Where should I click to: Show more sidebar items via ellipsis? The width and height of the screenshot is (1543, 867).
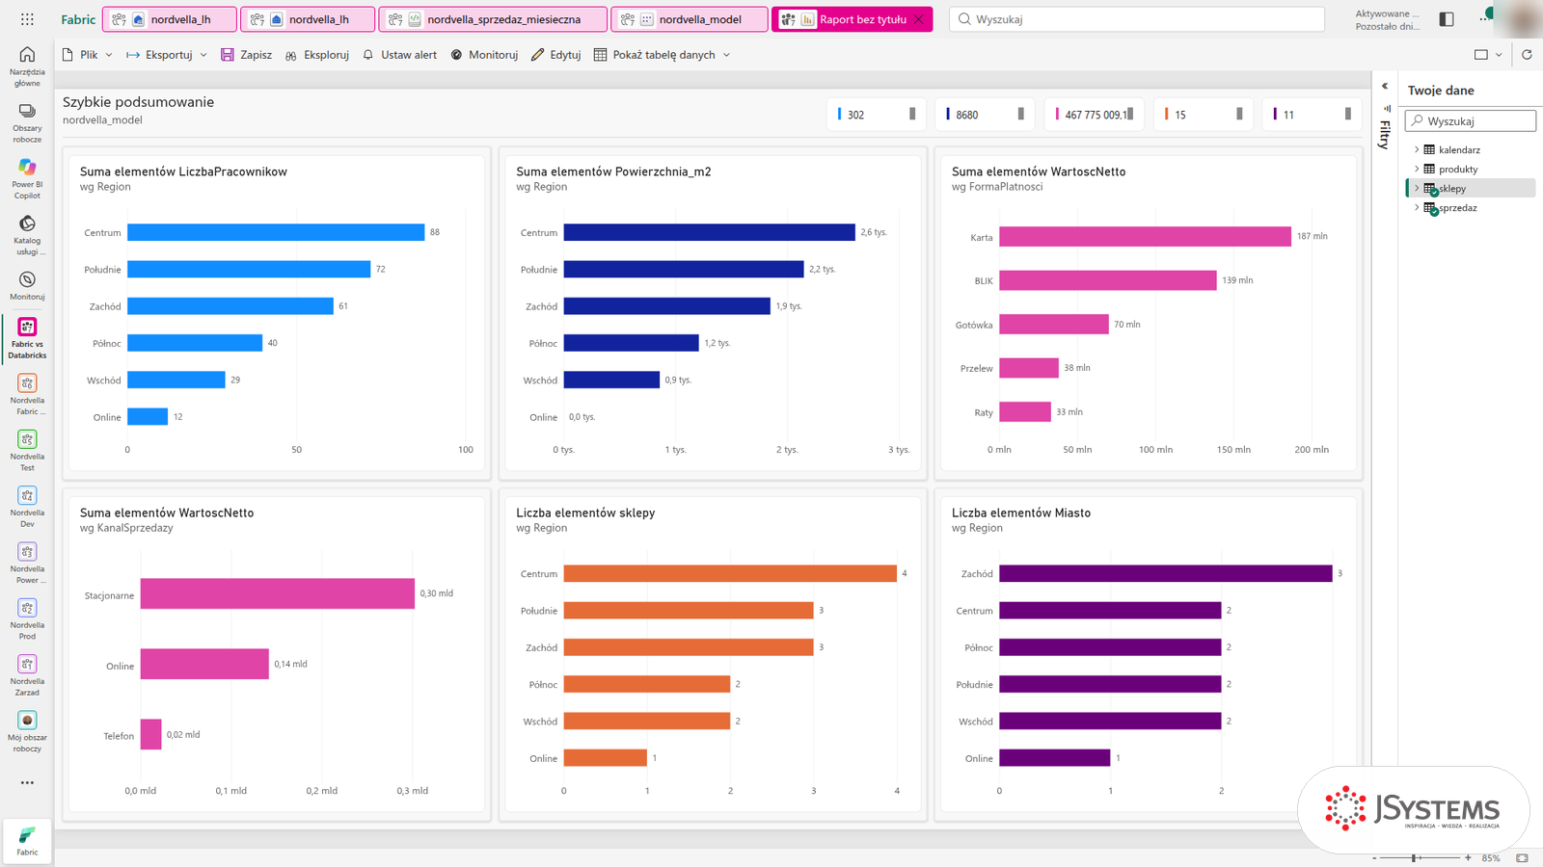tap(27, 782)
